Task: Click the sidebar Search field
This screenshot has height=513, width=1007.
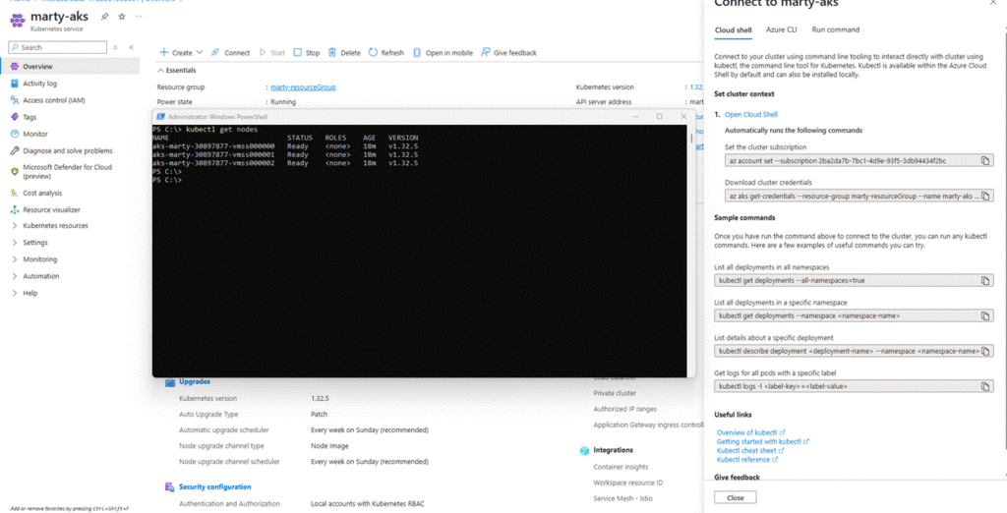Action: (x=59, y=47)
